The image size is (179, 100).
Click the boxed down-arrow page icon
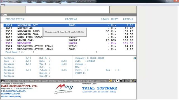(121, 81)
